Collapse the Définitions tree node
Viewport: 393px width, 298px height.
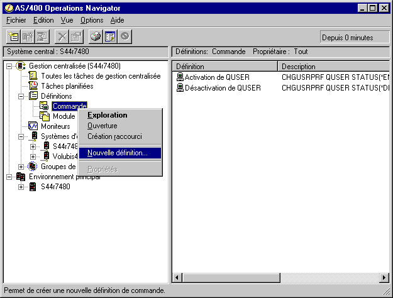click(21, 96)
